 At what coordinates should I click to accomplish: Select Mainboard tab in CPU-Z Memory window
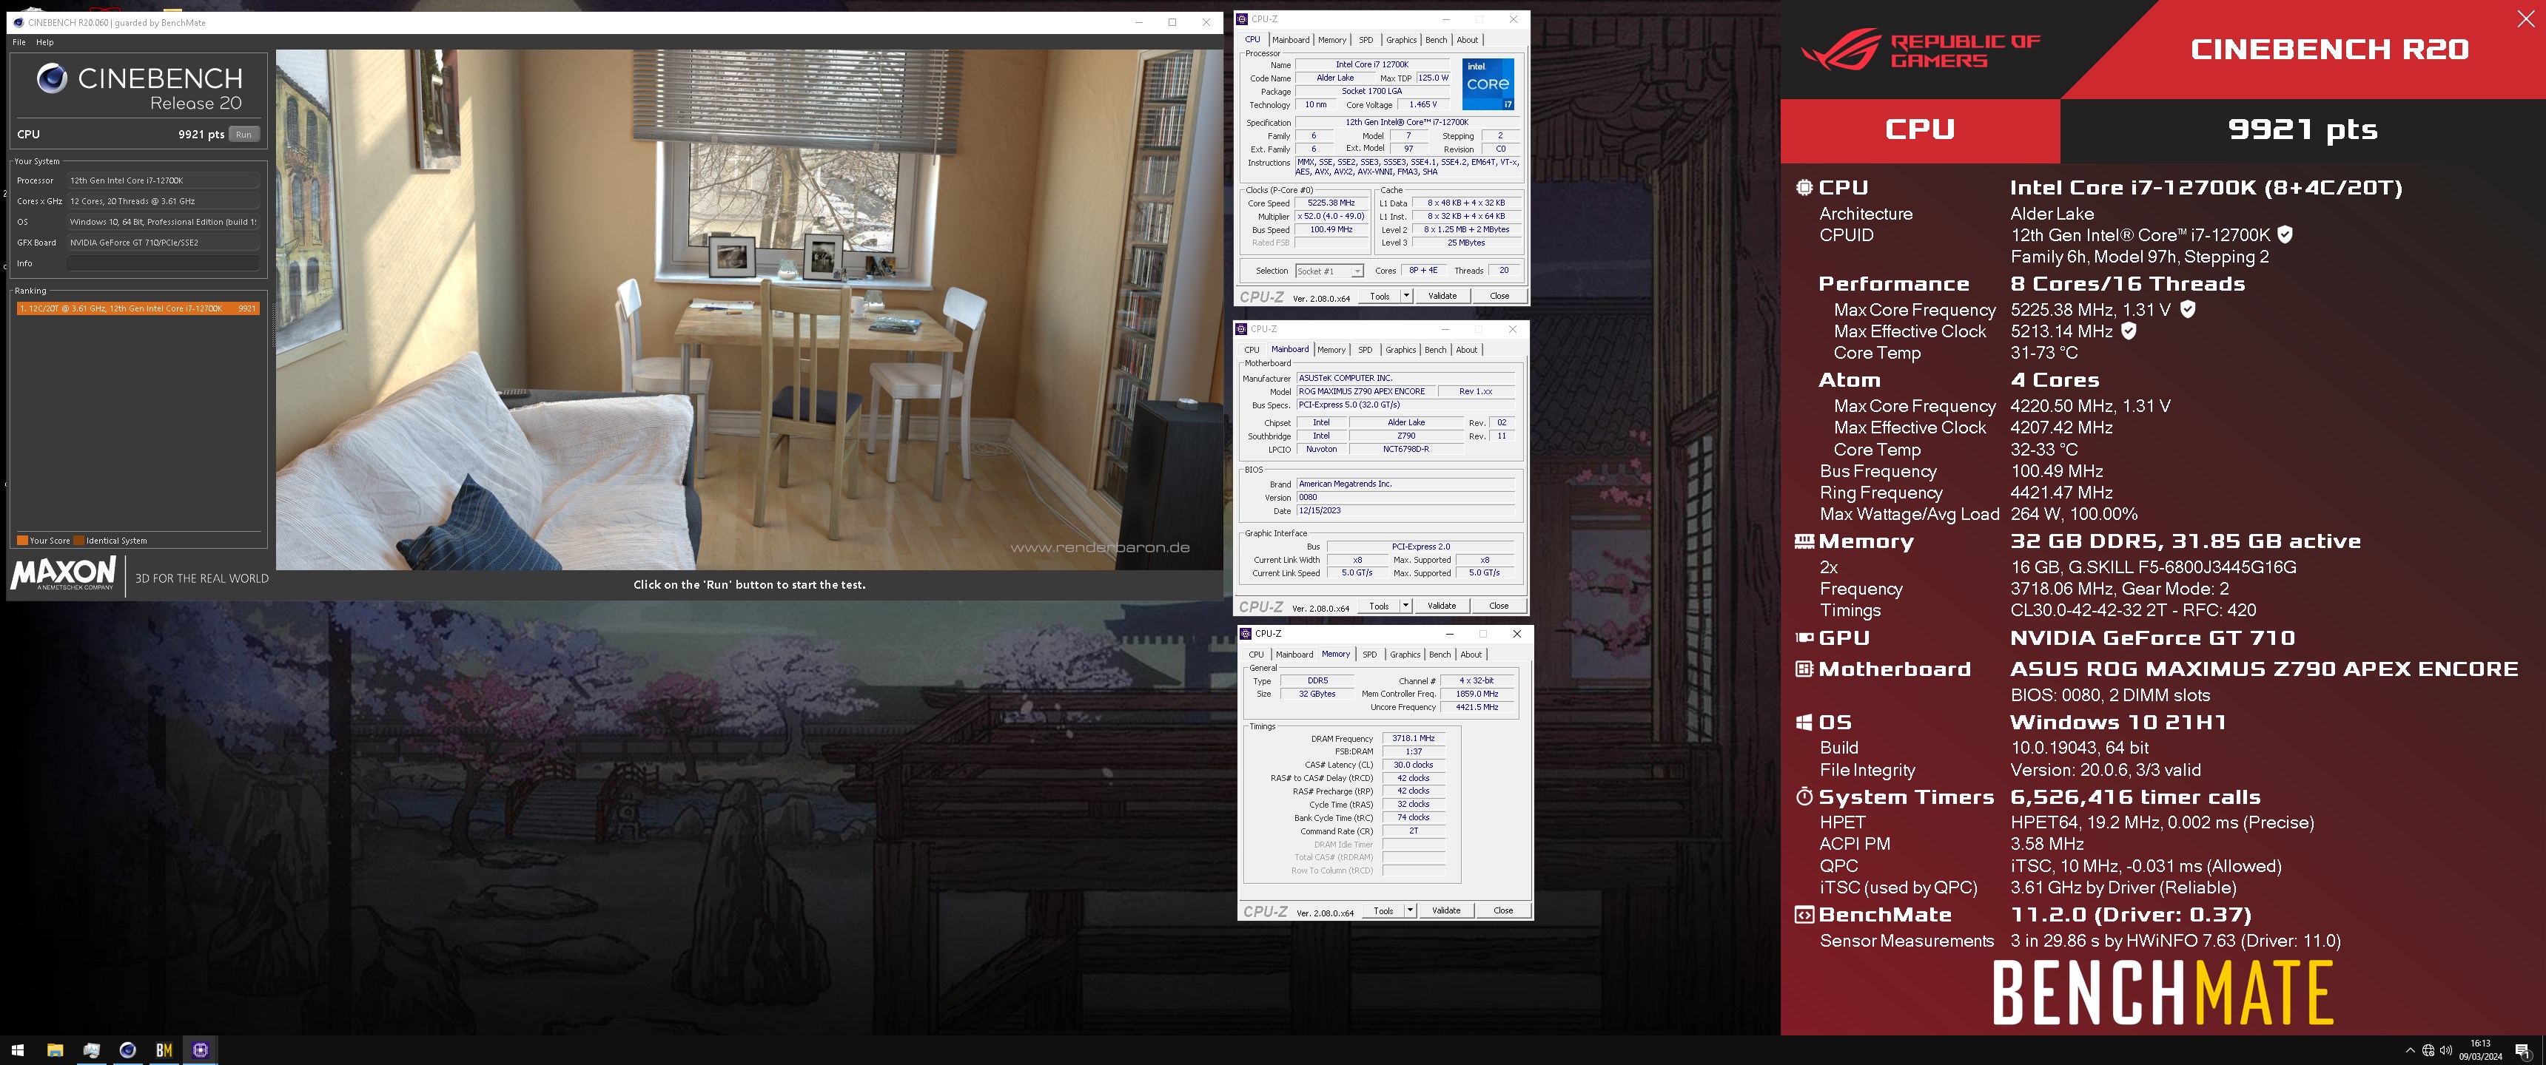tap(1294, 654)
